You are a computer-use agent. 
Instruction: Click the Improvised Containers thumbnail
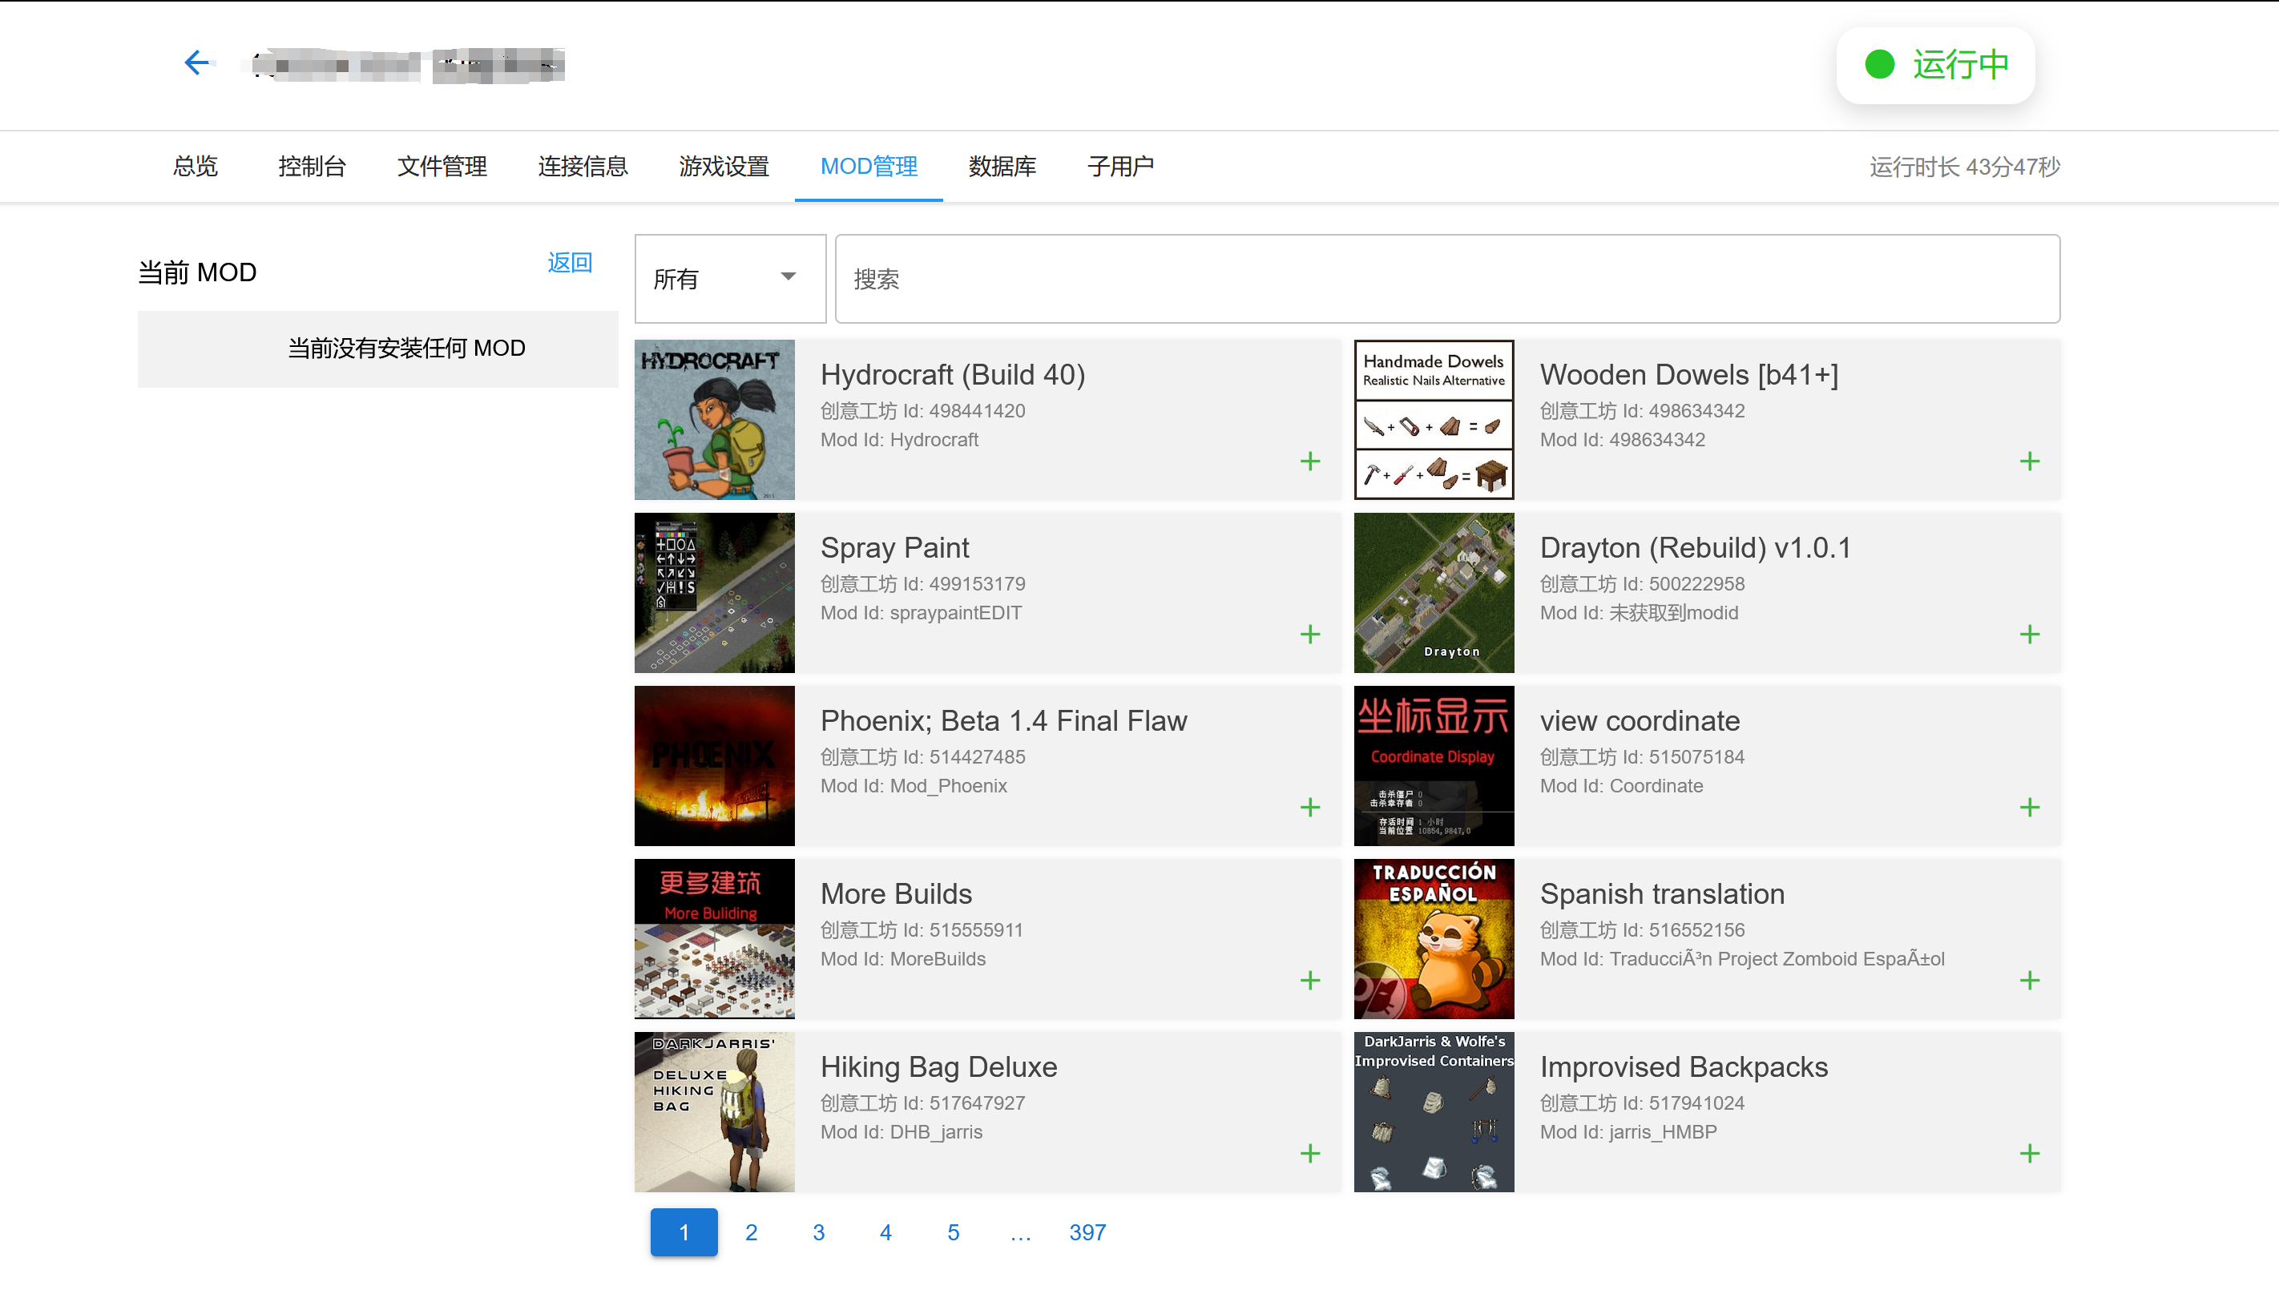coord(1434,1112)
